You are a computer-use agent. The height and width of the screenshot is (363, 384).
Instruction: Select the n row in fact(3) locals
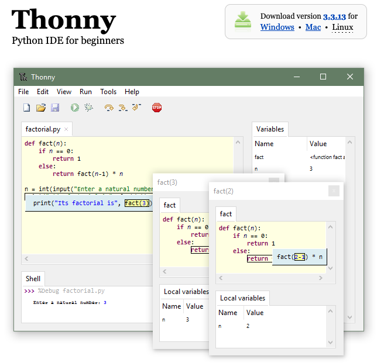(184, 320)
